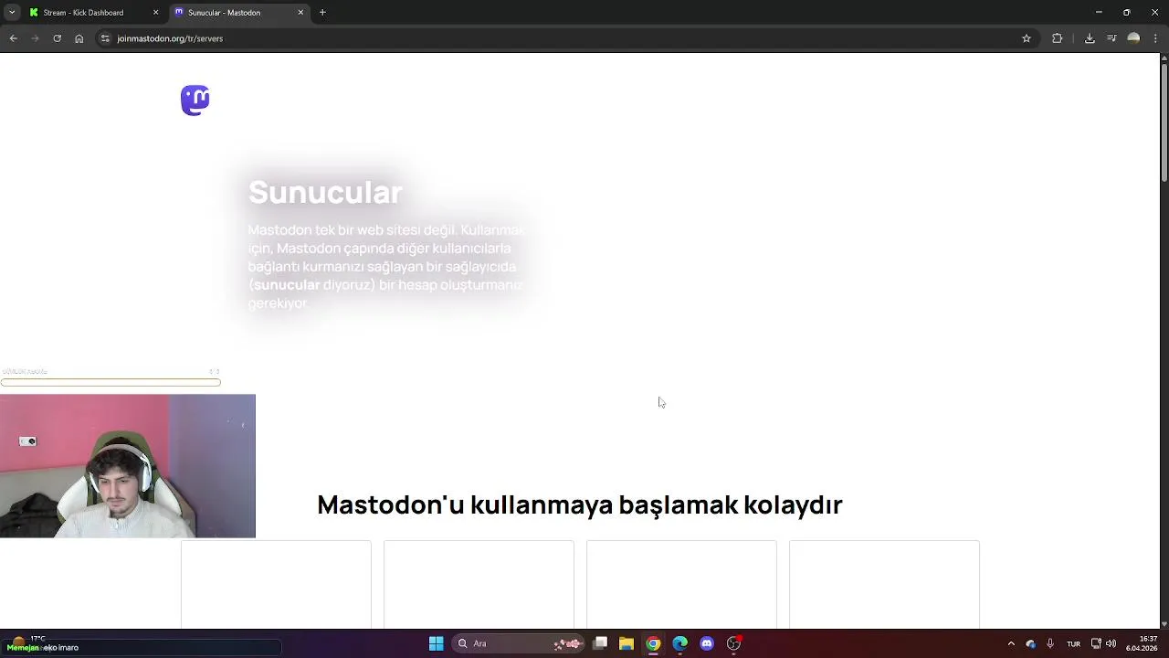Open the network status tray icon

(1096, 643)
